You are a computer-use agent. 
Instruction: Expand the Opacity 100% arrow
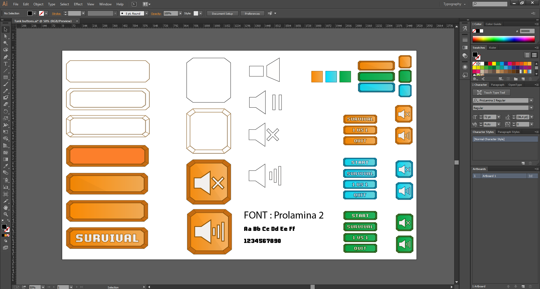[181, 13]
